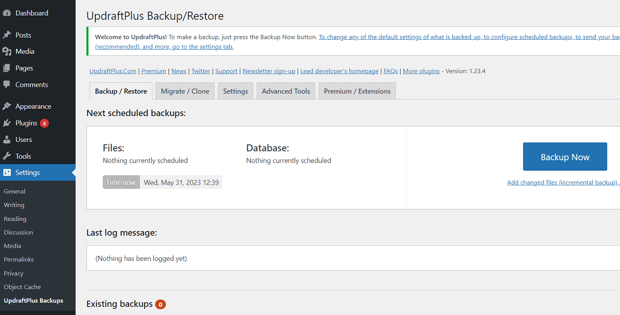Click the Posts pushpin icon
The image size is (620, 315).
click(x=7, y=35)
